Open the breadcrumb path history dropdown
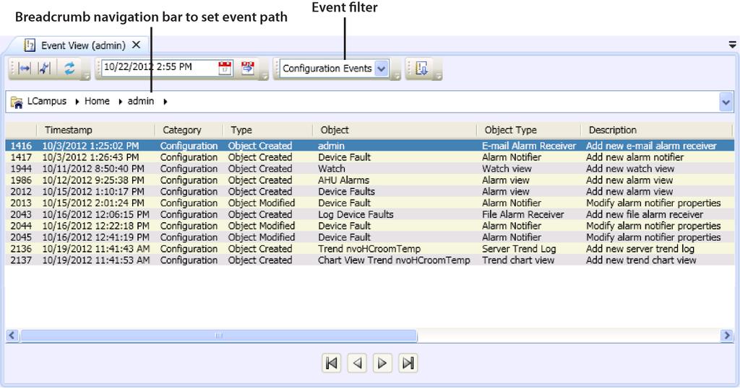The image size is (740, 388). click(726, 102)
